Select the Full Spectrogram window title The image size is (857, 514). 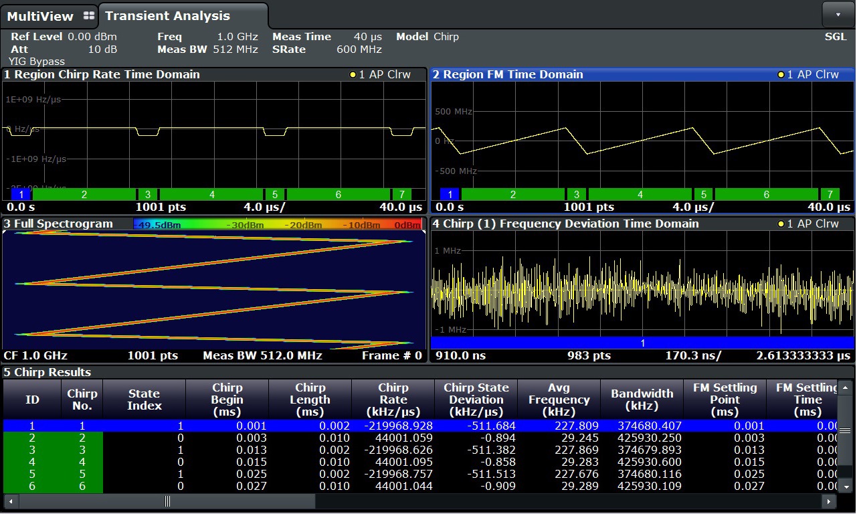(x=59, y=224)
